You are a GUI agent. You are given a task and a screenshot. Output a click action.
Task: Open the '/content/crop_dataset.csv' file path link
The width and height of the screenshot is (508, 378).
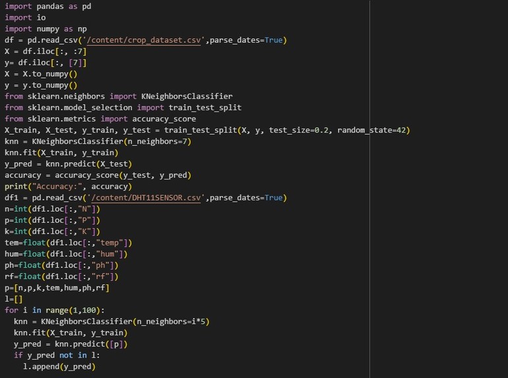144,40
